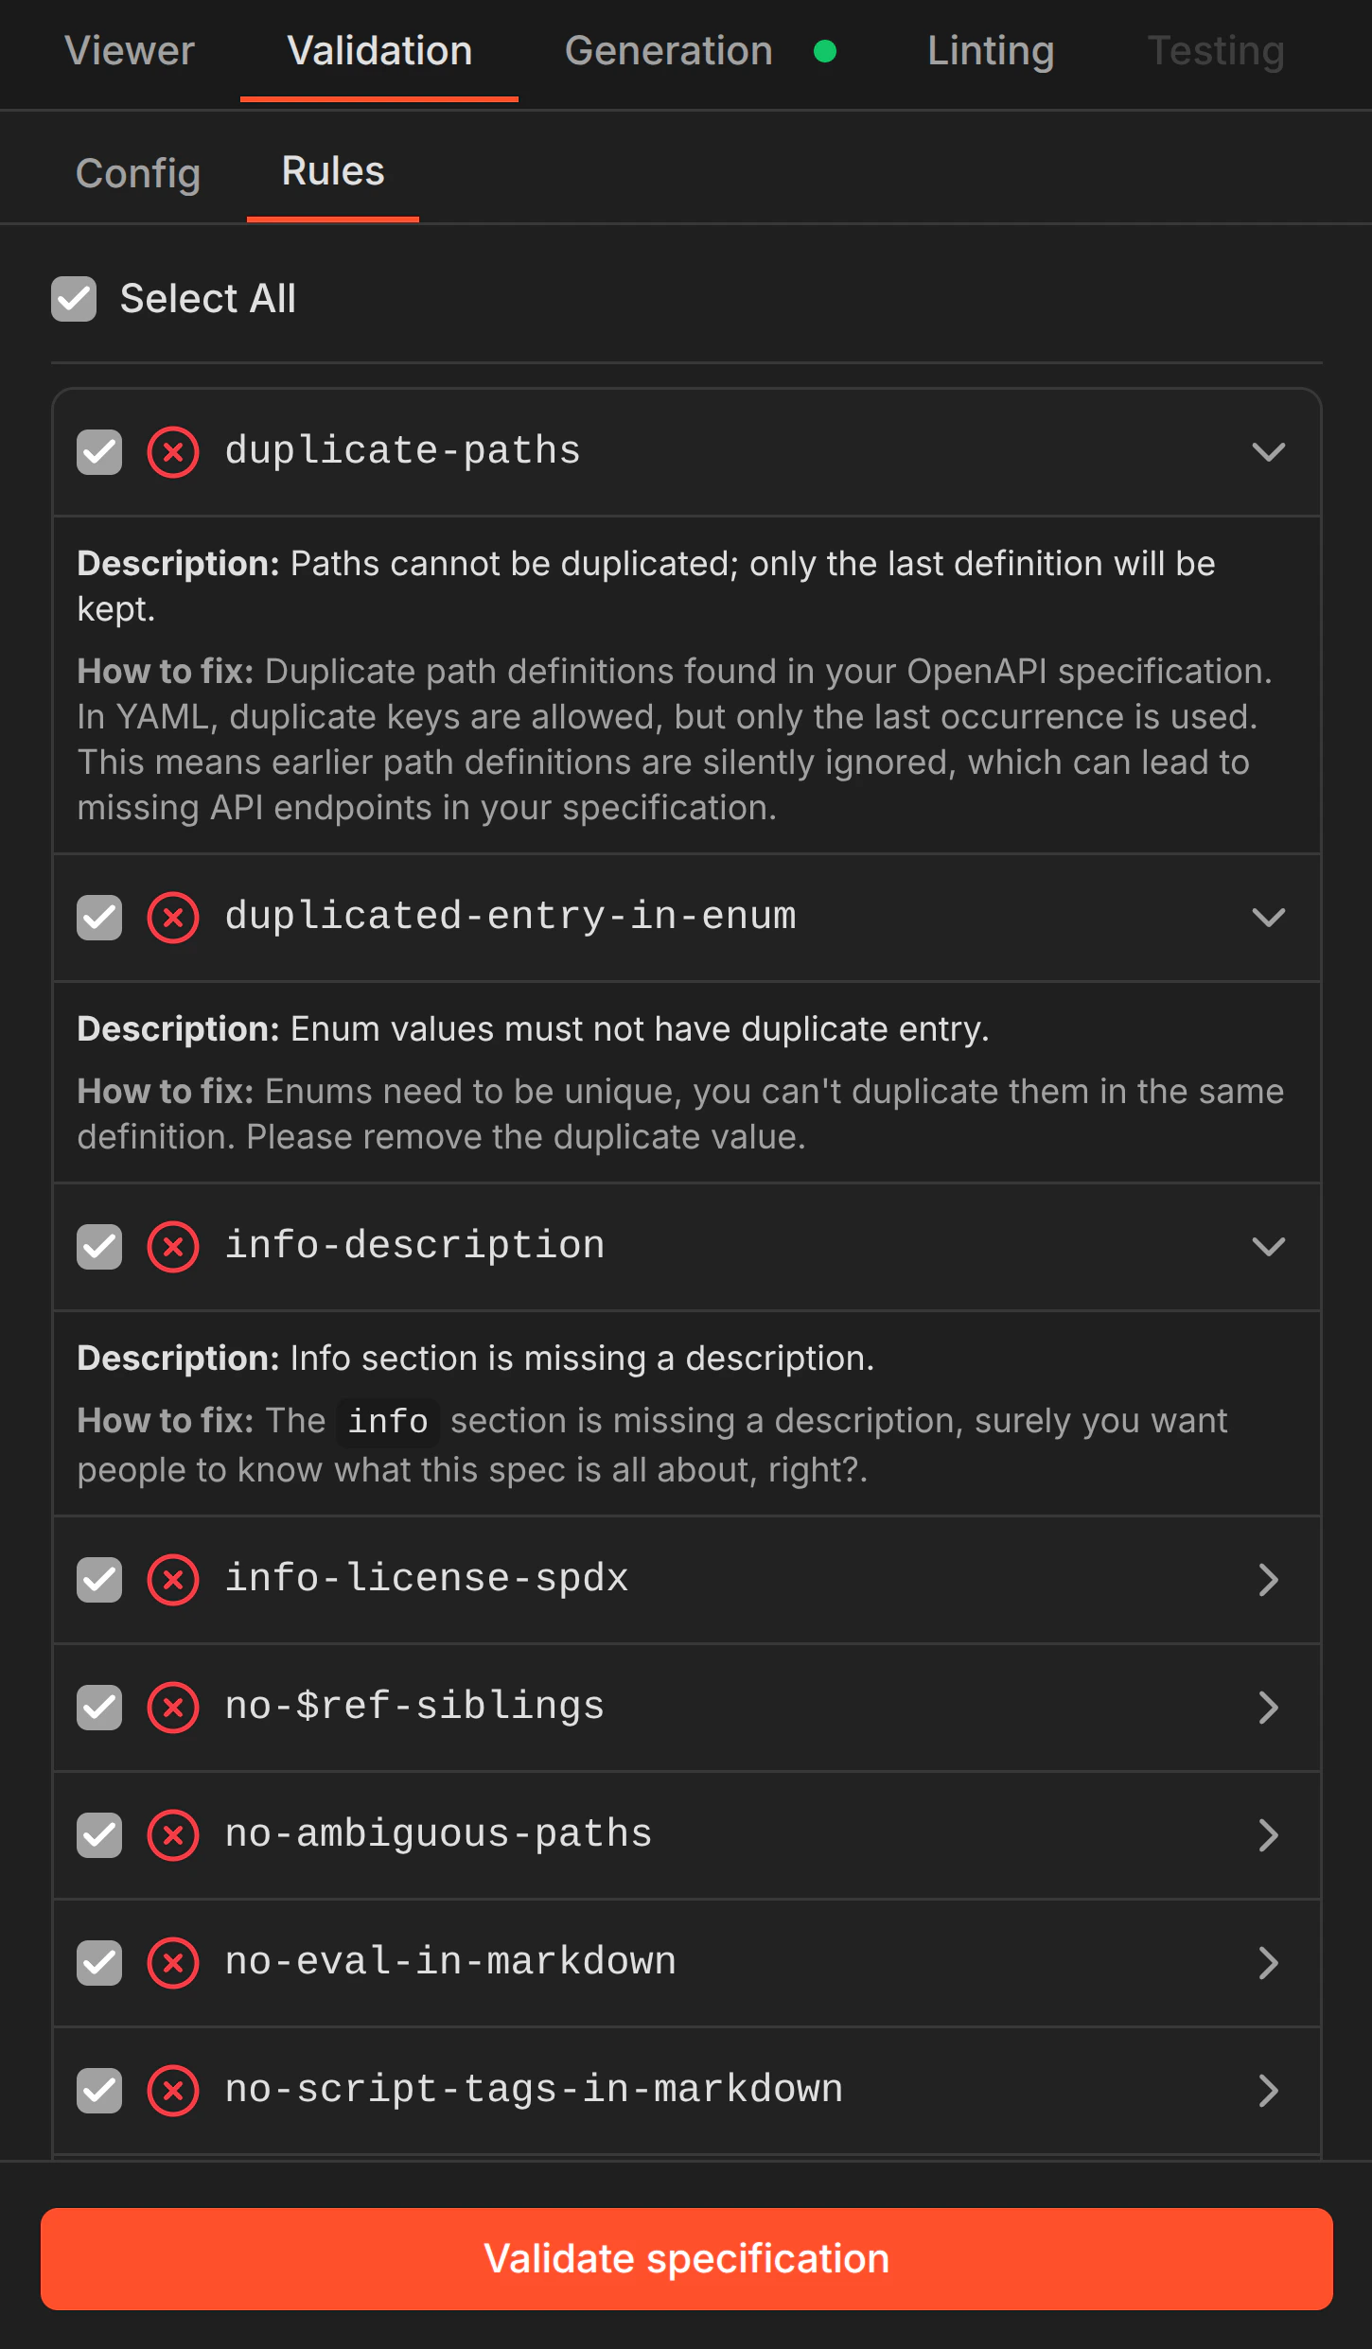The width and height of the screenshot is (1372, 2349).
Task: Uncheck the Select All checkbox
Action: point(75,298)
